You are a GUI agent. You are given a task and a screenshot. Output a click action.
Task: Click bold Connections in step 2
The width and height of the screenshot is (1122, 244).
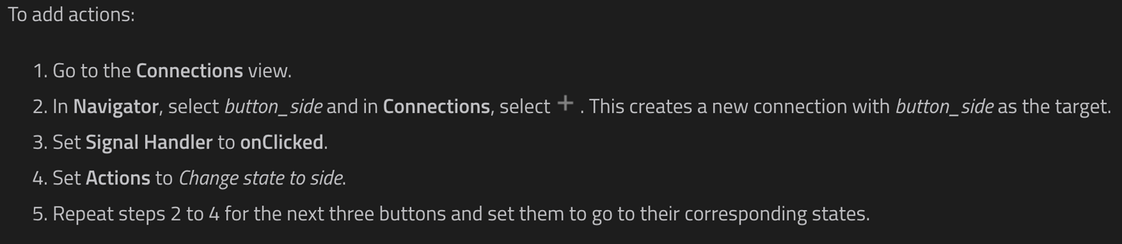tap(436, 107)
